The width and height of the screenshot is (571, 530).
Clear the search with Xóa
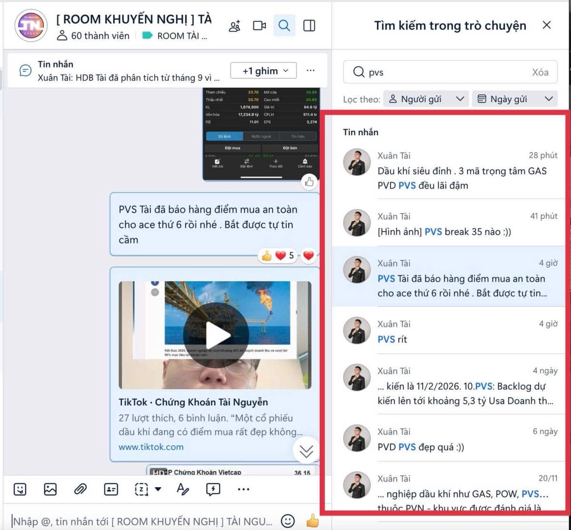pos(540,72)
